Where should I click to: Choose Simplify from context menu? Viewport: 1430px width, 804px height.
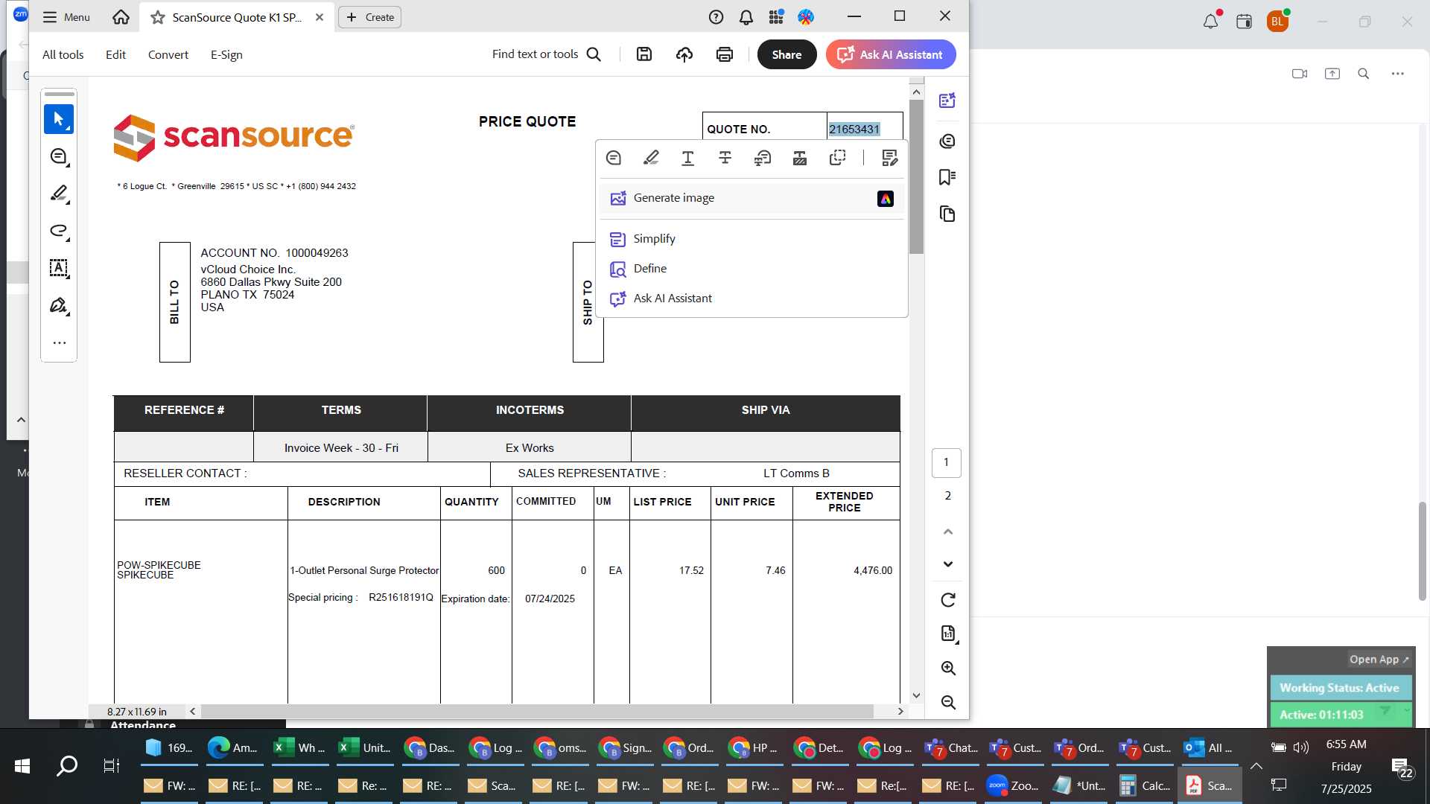coord(752,239)
